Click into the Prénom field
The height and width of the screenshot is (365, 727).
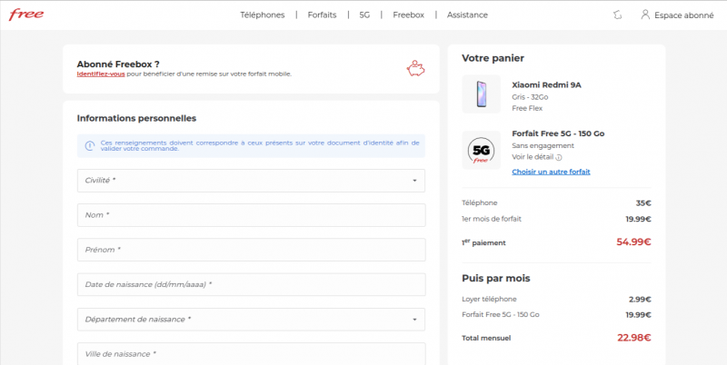tap(251, 250)
